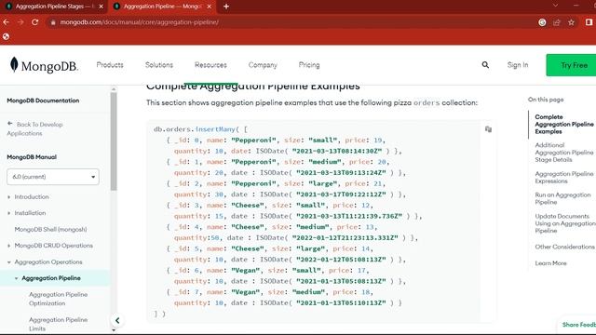
Task: Click the address bar URL
Action: tap(139, 22)
